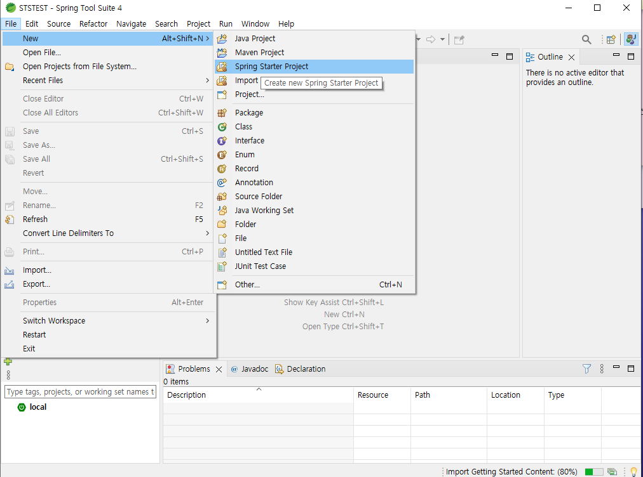Sort problems by Resource column header
The width and height of the screenshot is (643, 477).
pos(382,395)
